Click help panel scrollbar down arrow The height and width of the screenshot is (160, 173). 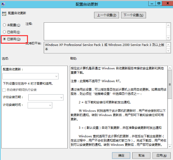(170, 146)
